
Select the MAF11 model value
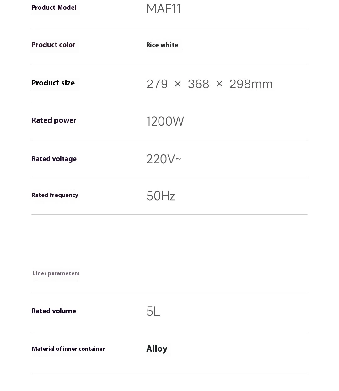click(x=164, y=9)
